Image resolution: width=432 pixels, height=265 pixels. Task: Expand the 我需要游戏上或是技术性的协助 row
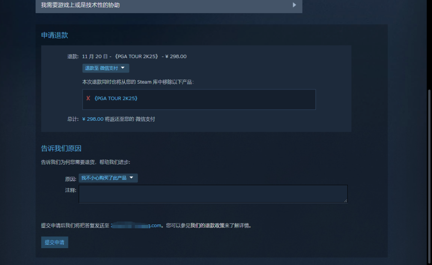click(x=169, y=5)
